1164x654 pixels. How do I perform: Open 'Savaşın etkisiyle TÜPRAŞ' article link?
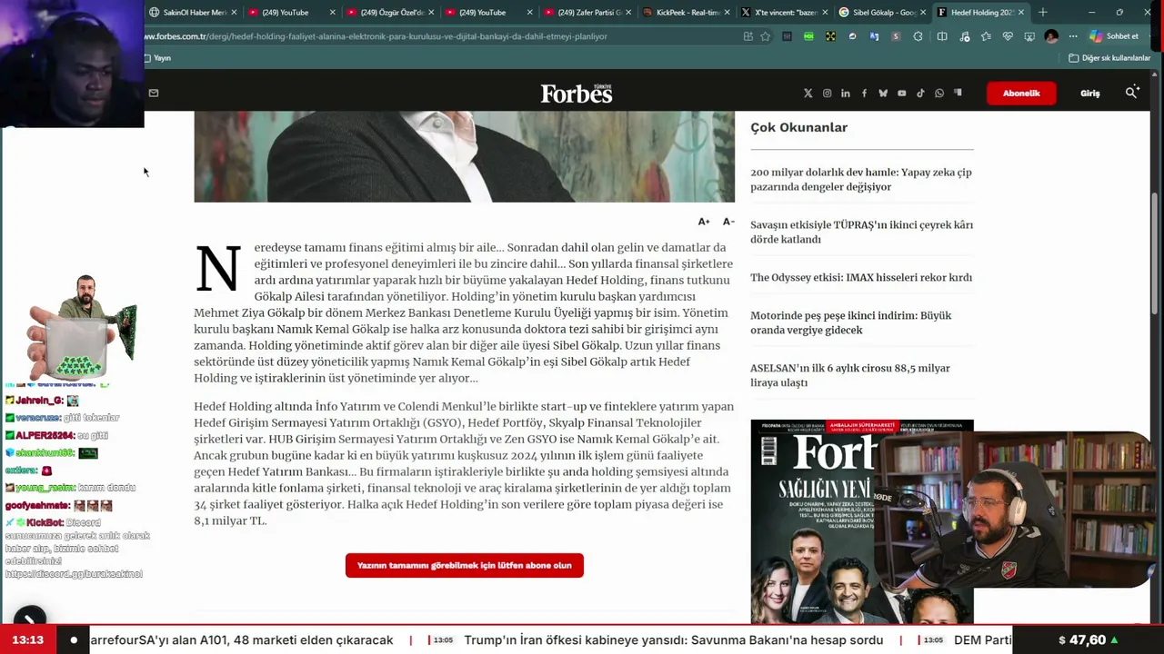click(861, 233)
